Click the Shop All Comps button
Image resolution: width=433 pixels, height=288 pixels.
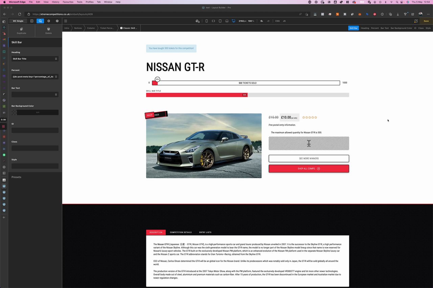pyautogui.click(x=309, y=168)
